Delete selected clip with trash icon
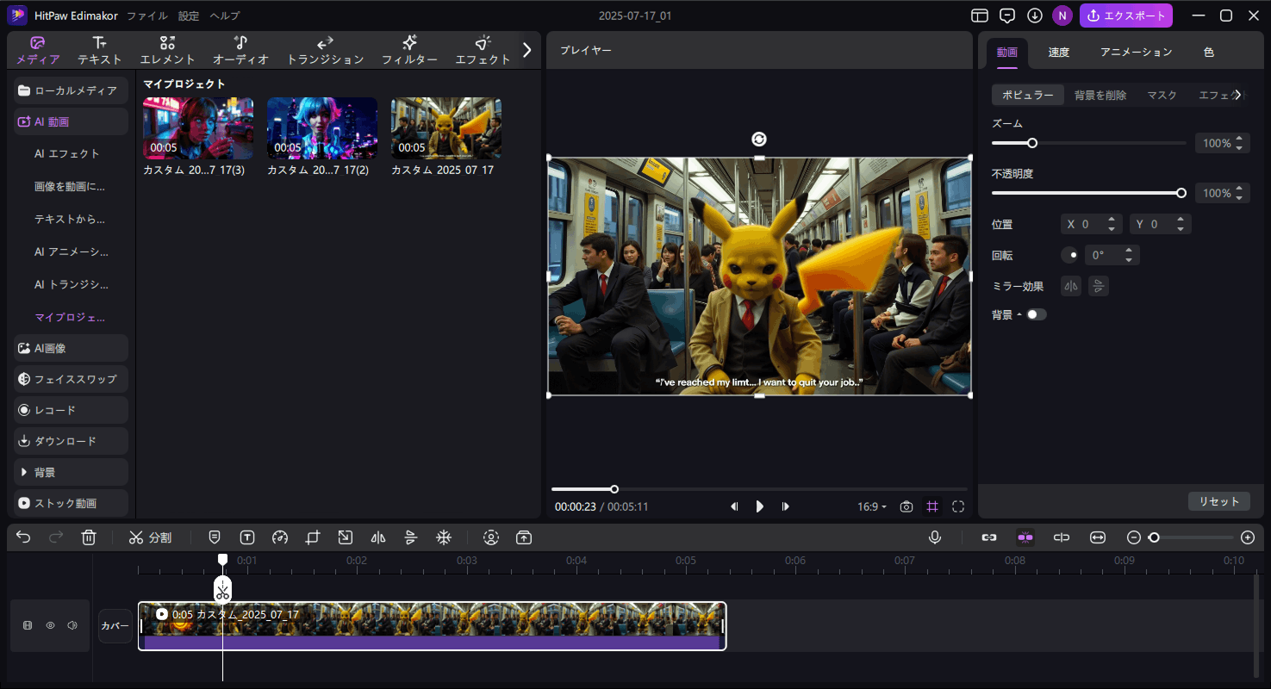 tap(88, 537)
